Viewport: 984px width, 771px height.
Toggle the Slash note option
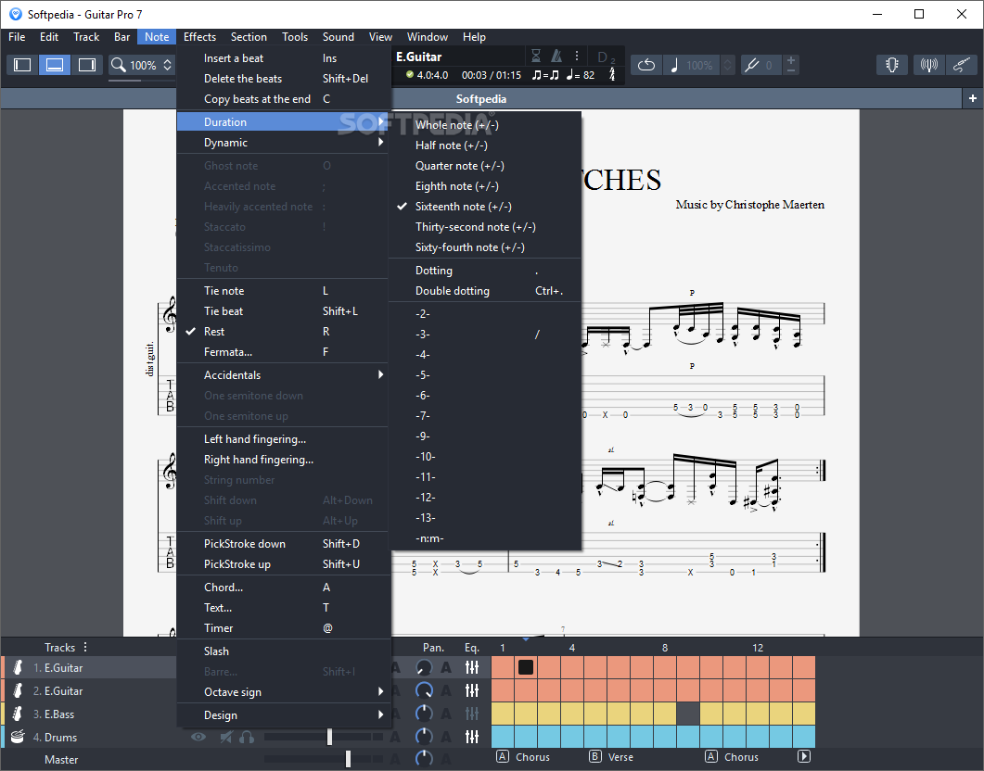282,651
